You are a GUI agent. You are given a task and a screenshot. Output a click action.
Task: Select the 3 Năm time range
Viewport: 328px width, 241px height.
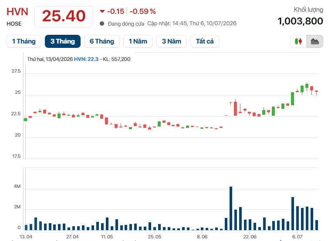coord(172,41)
